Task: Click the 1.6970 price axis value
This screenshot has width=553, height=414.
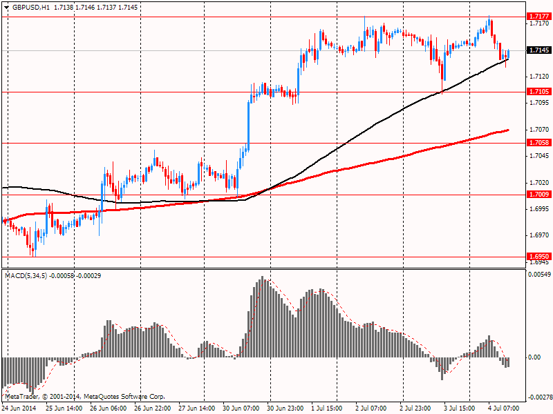Action: 539,235
